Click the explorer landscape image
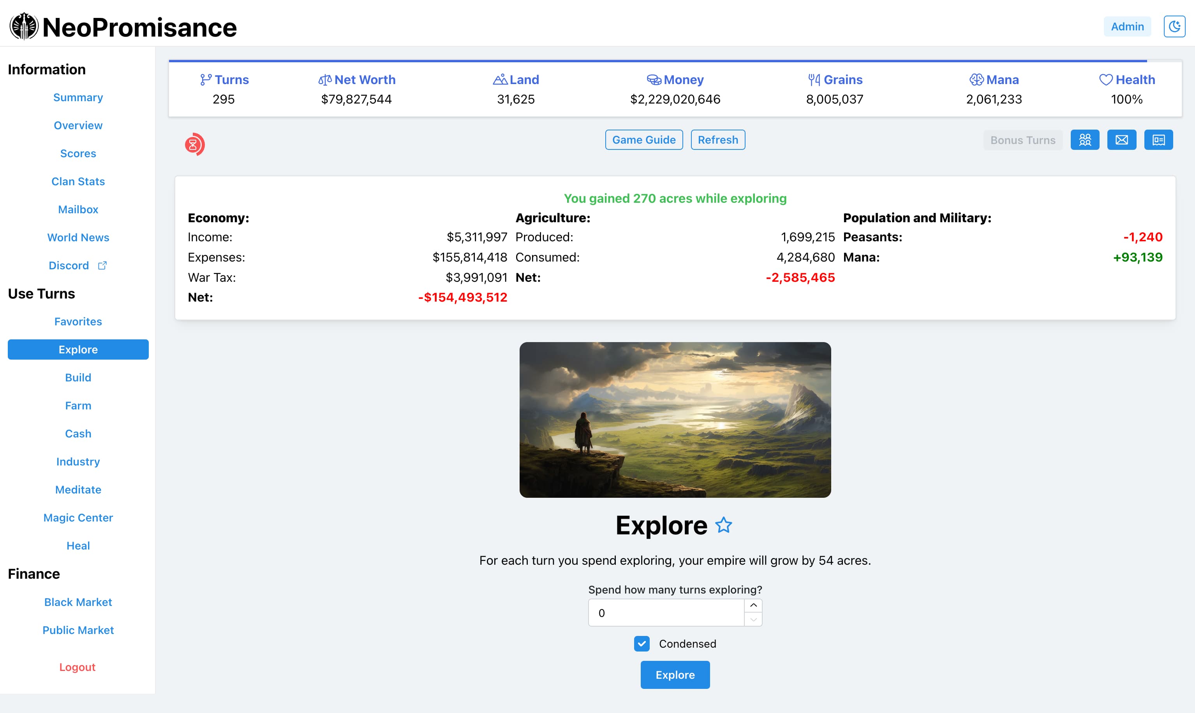Image resolution: width=1195 pixels, height=713 pixels. 675,420
